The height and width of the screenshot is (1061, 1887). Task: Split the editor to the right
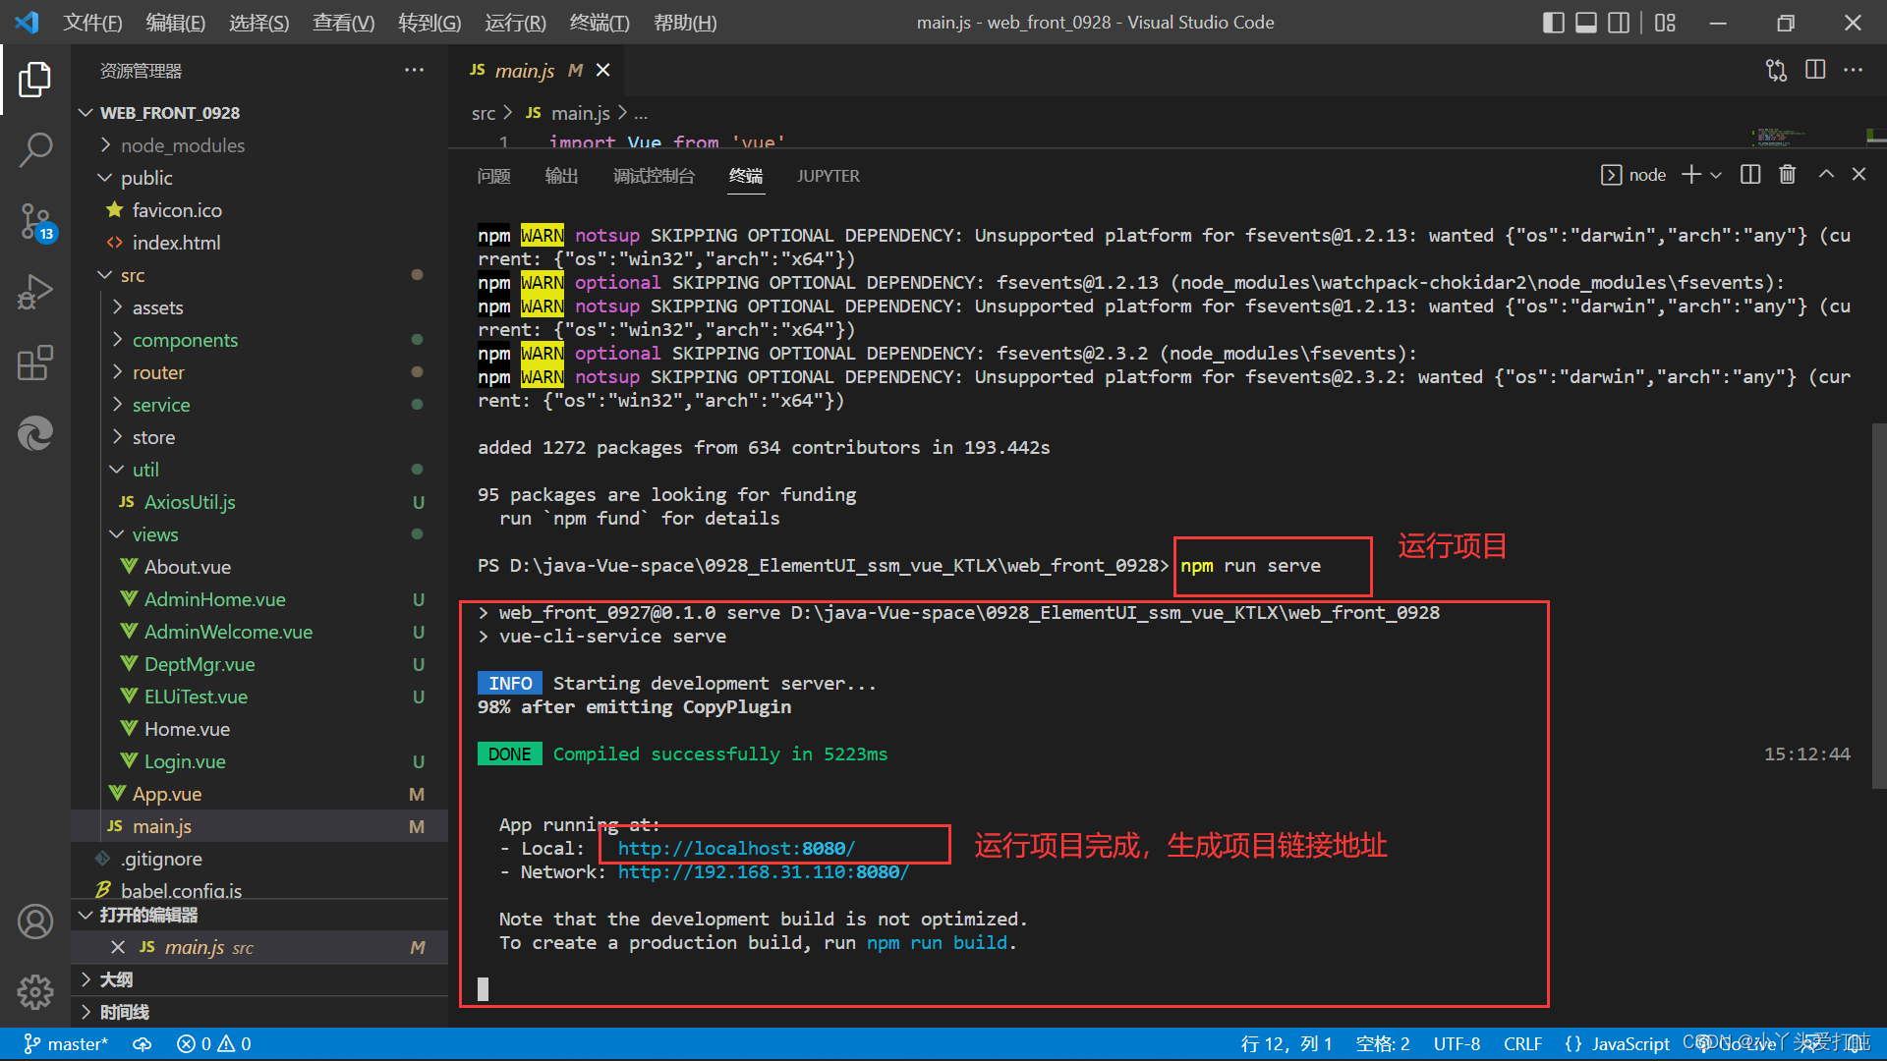tap(1815, 71)
